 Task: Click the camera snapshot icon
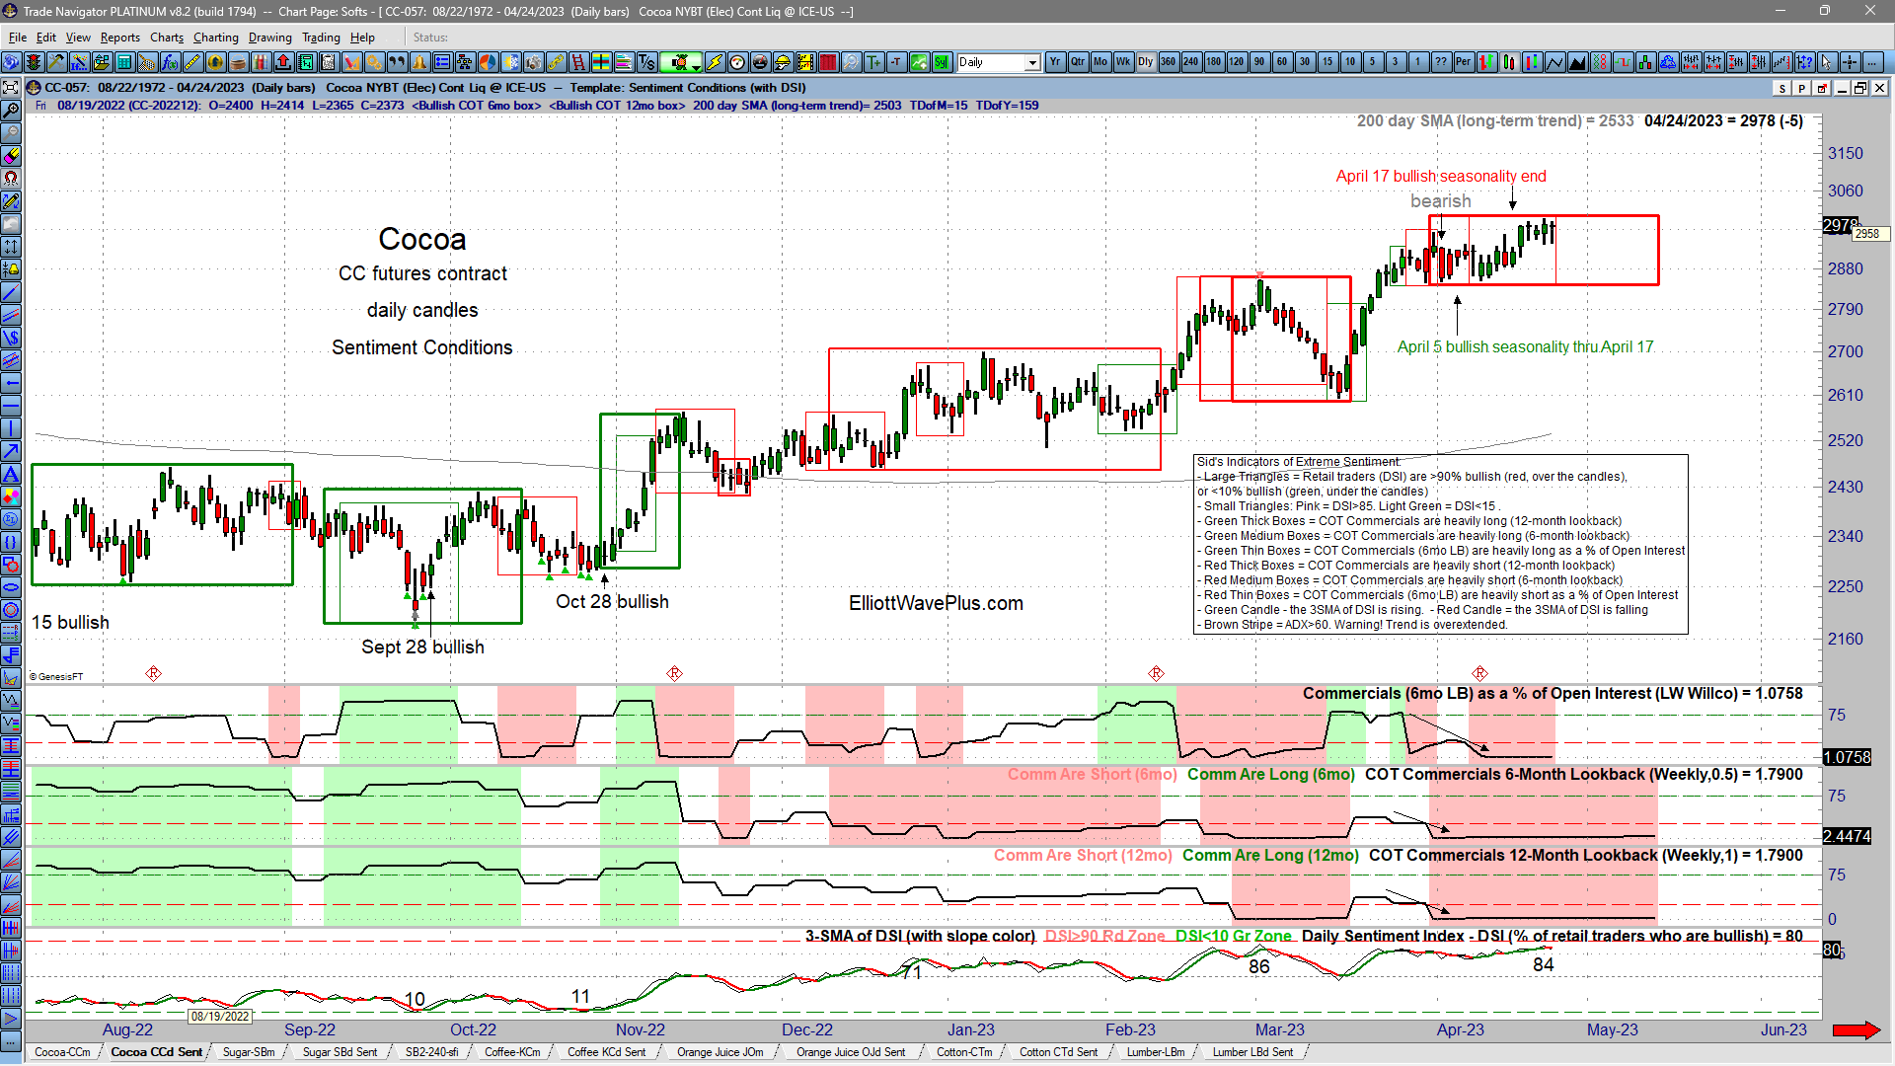(533, 62)
